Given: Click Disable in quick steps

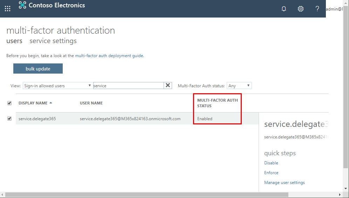Looking at the screenshot, I should 271,163.
